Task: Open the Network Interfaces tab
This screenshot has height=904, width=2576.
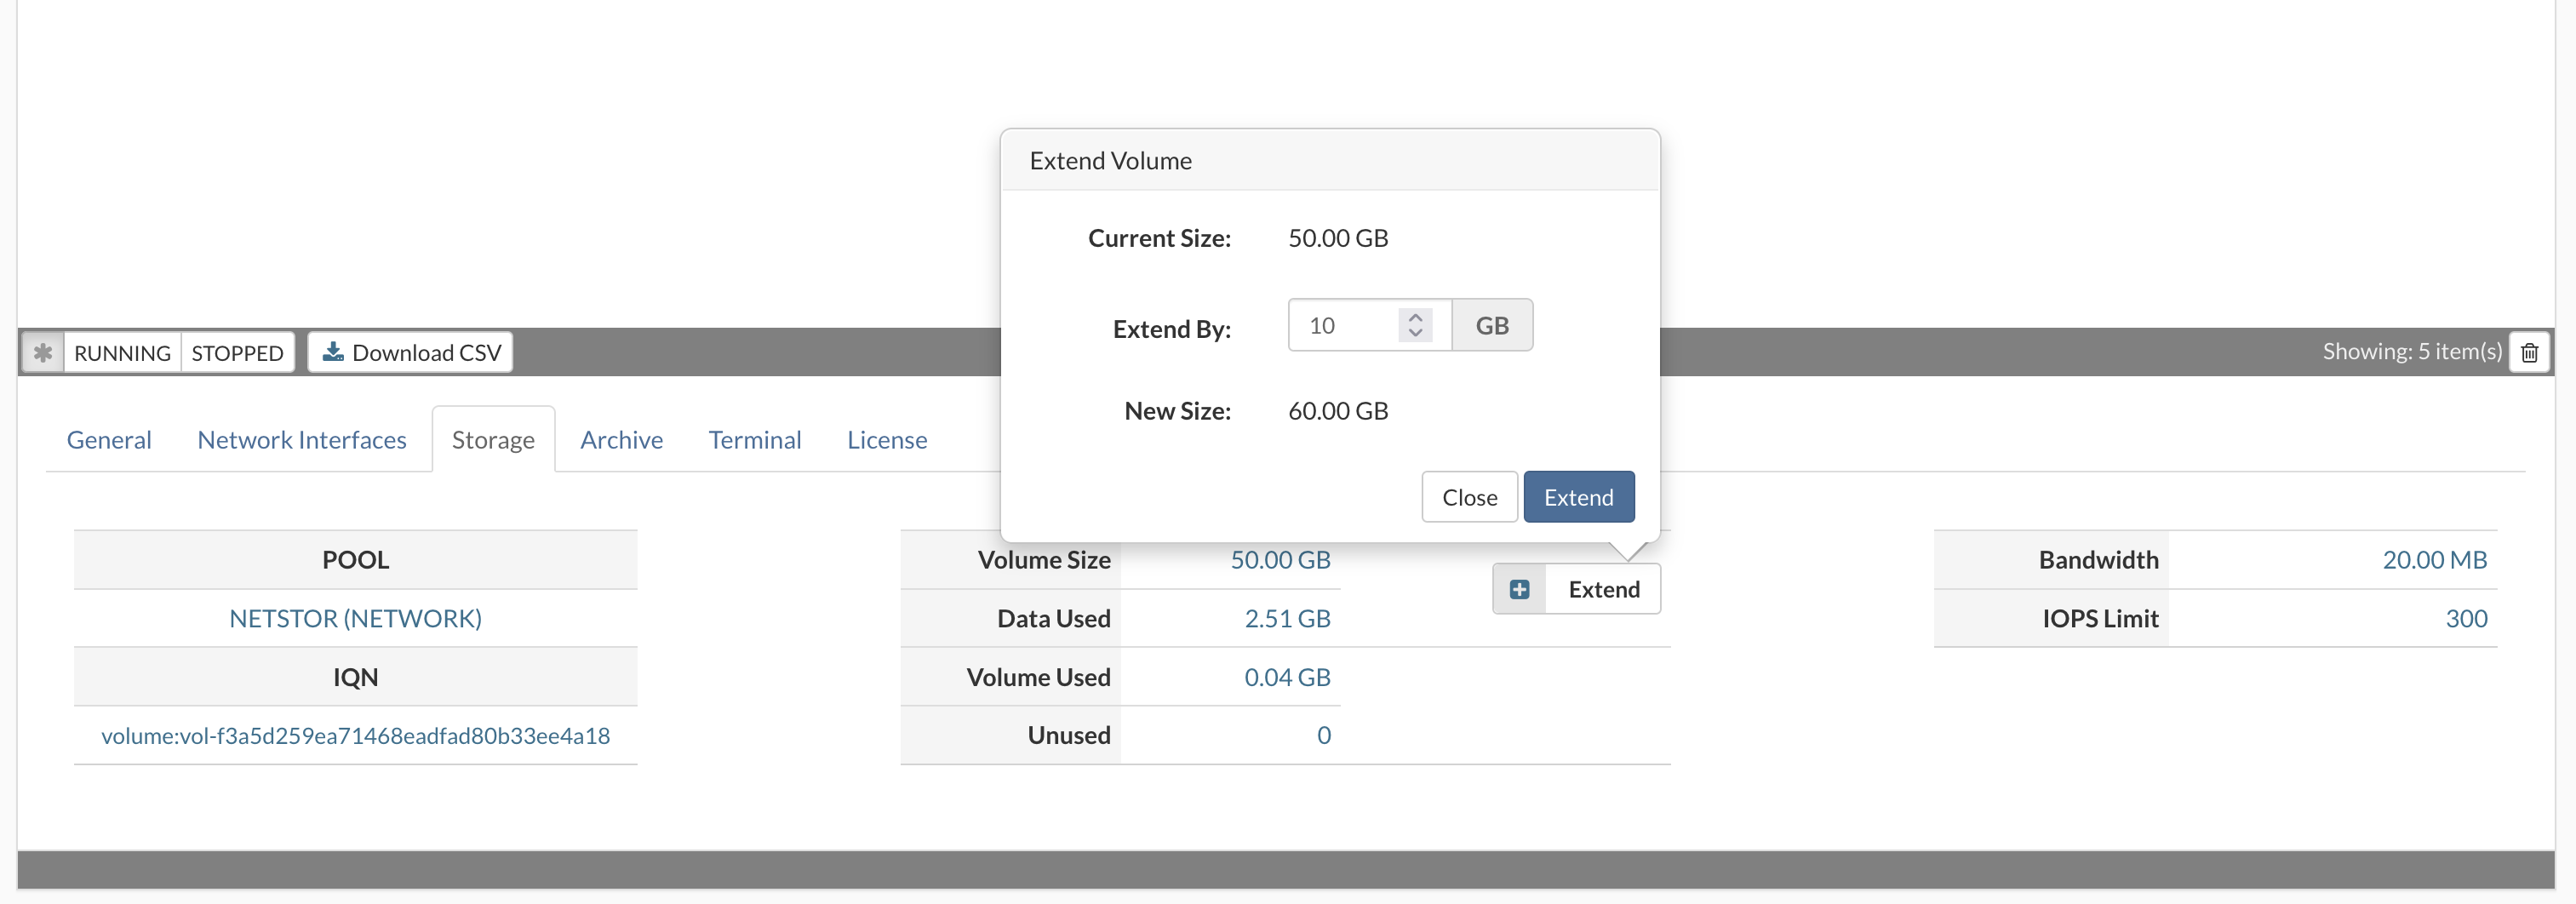Action: coord(301,439)
